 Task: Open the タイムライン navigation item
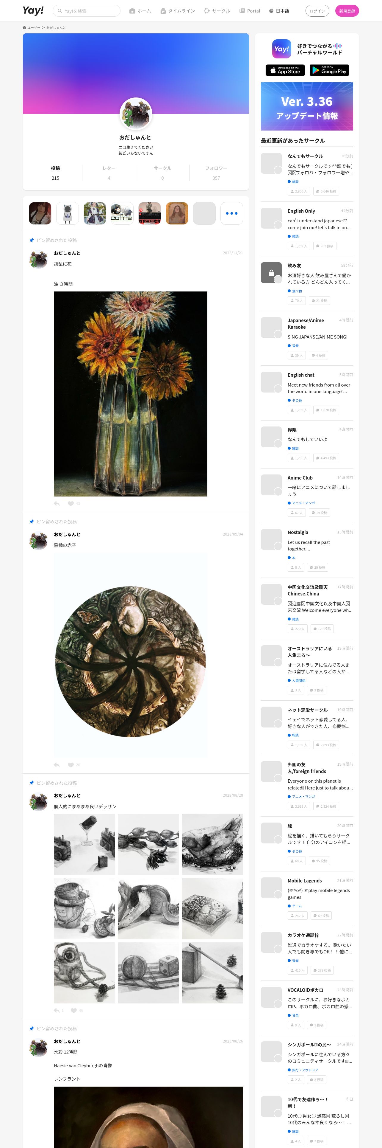tap(177, 11)
